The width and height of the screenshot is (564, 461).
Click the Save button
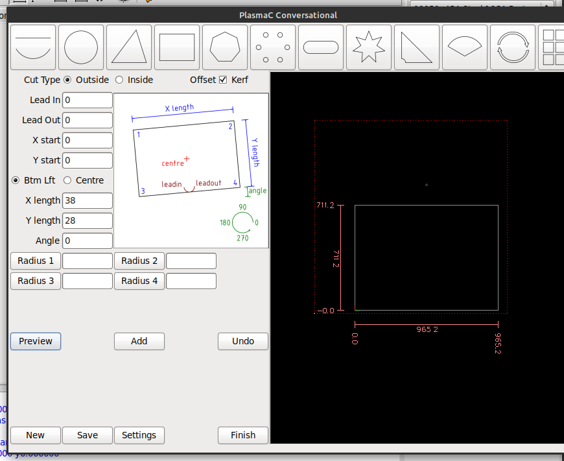coord(88,436)
